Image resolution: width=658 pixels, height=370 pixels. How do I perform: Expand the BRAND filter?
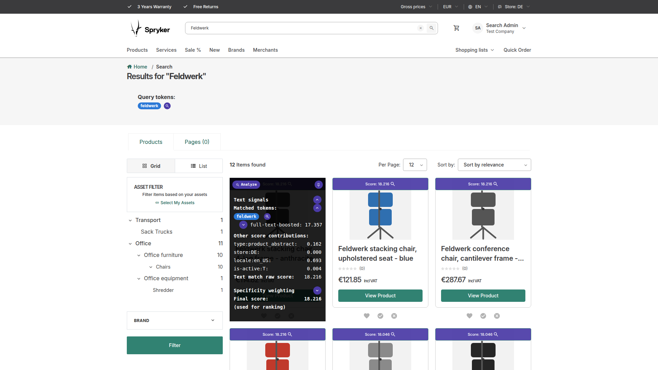[175, 320]
